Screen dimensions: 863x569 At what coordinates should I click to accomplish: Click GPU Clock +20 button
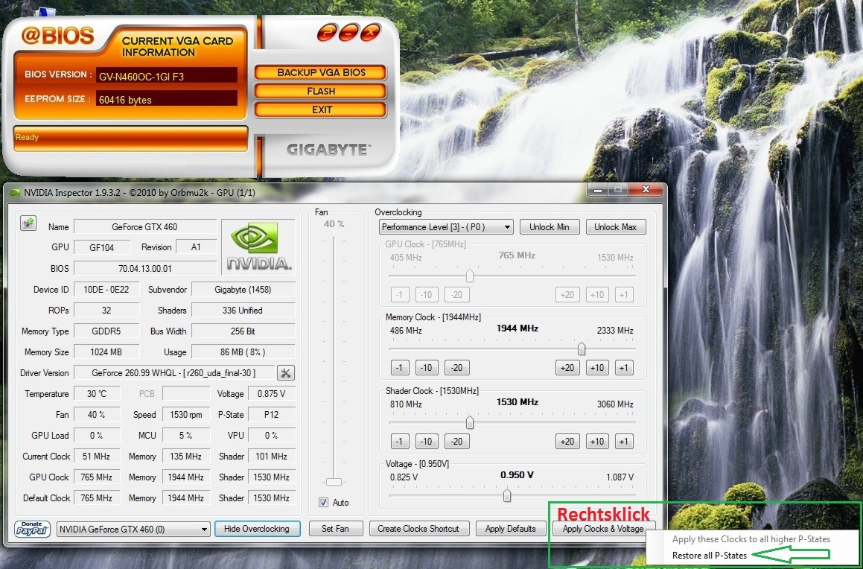(x=567, y=294)
